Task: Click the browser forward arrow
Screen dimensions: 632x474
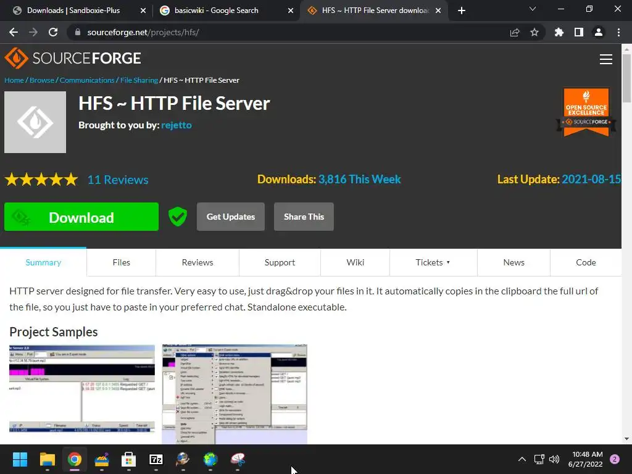Action: click(x=33, y=32)
